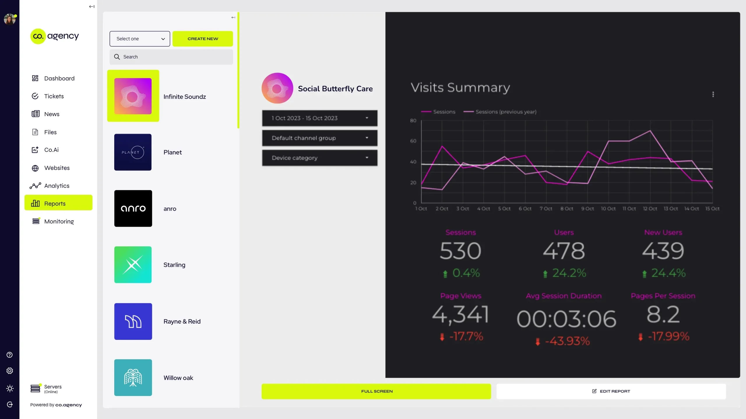Image resolution: width=746 pixels, height=419 pixels.
Task: Open the three-dot menu on Visits Summary
Action: point(713,94)
